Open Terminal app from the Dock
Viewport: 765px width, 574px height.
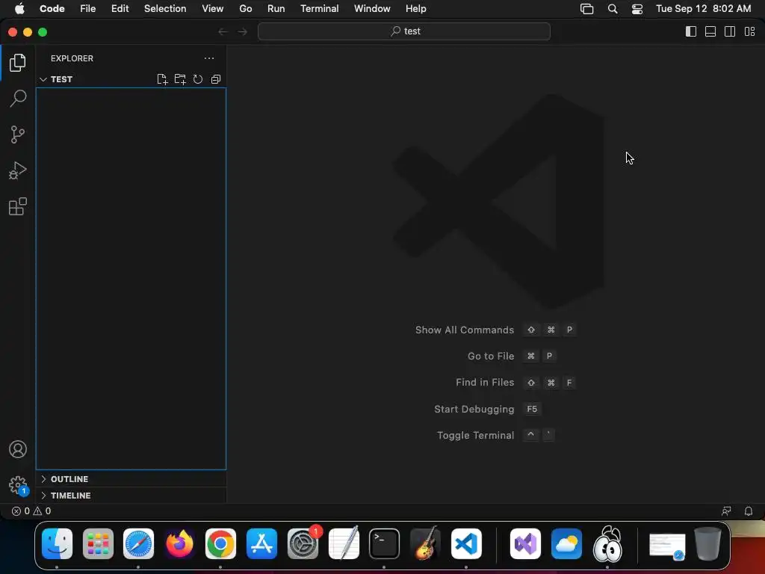(385, 544)
